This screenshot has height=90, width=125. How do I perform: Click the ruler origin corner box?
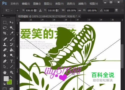18,20
